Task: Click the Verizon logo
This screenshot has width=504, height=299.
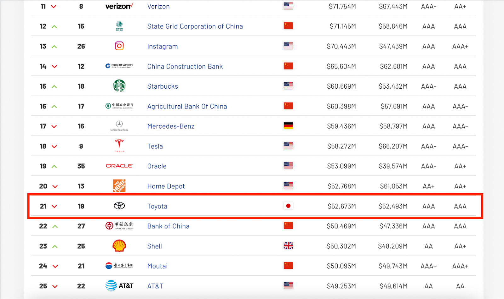Action: pyautogui.click(x=119, y=6)
